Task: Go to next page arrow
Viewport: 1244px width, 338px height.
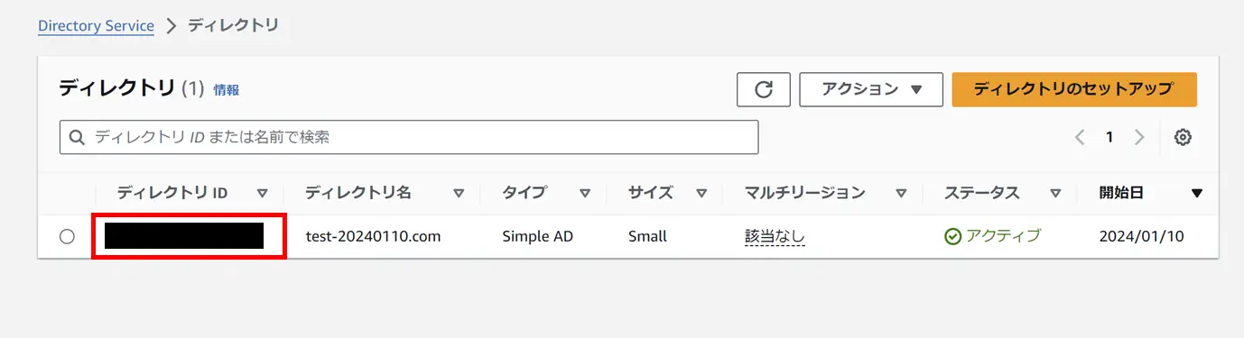Action: click(x=1139, y=137)
